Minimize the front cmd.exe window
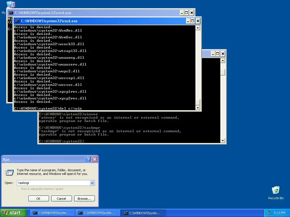Viewport: 290px width, 217px height. click(188, 21)
